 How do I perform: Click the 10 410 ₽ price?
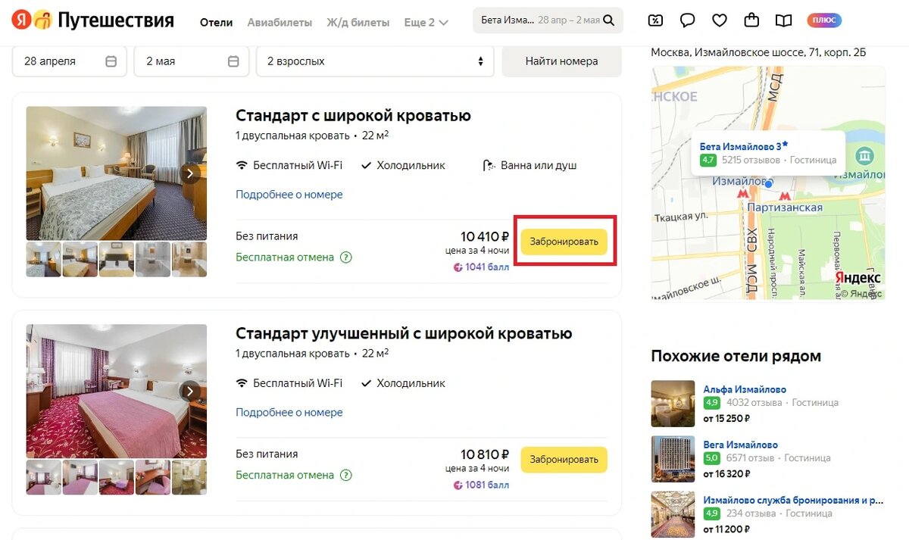point(485,236)
